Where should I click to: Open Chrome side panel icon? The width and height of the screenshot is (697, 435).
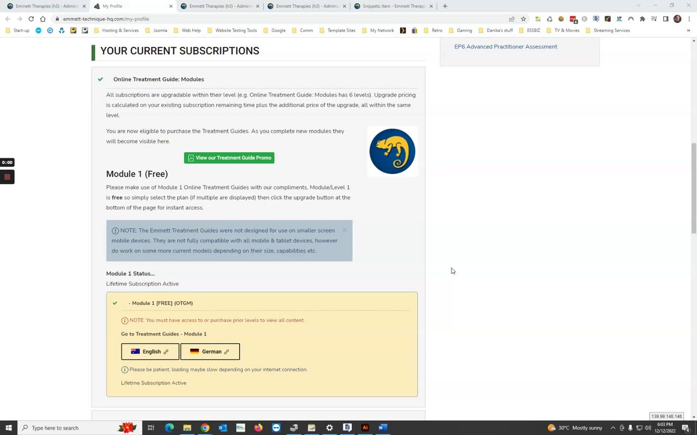pyautogui.click(x=665, y=18)
